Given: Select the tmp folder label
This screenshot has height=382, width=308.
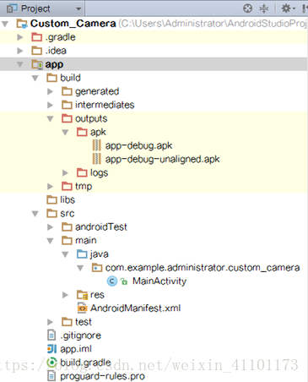Looking at the screenshot, I should coord(84,187).
